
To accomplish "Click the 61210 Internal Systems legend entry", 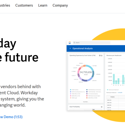I will click(x=92, y=94).
